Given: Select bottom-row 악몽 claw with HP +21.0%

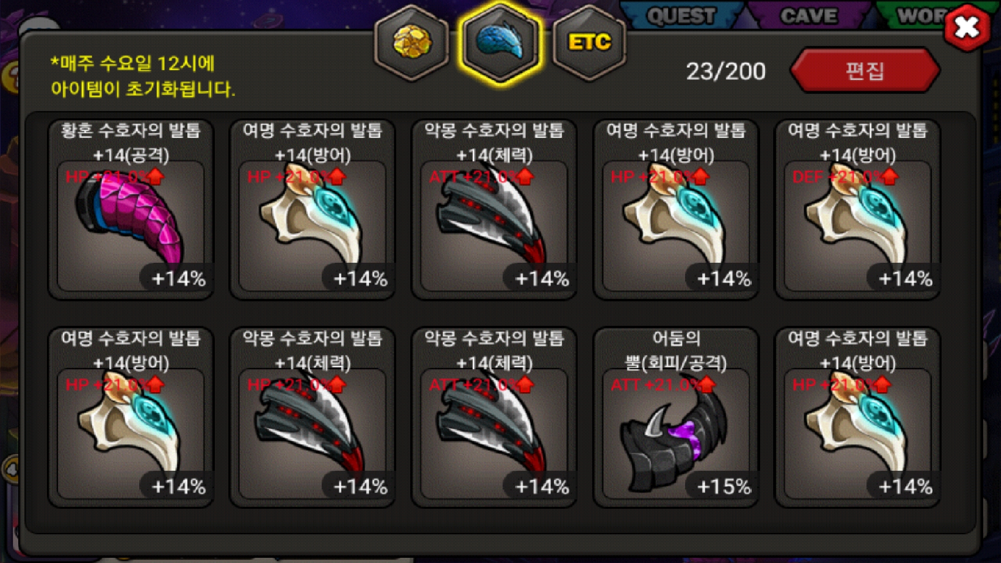Looking at the screenshot, I should (x=313, y=418).
